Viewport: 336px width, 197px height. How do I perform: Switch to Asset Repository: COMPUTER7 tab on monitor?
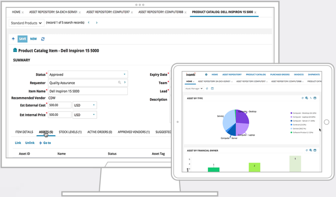point(108,12)
